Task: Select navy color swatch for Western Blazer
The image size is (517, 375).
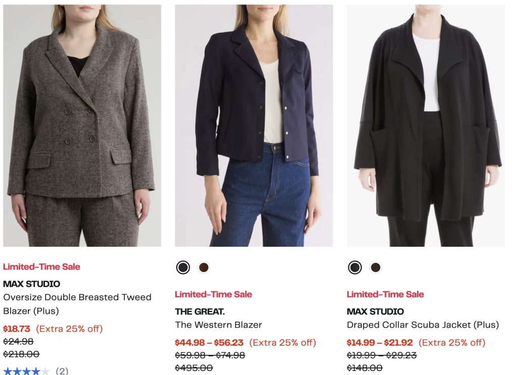Action: (x=183, y=267)
